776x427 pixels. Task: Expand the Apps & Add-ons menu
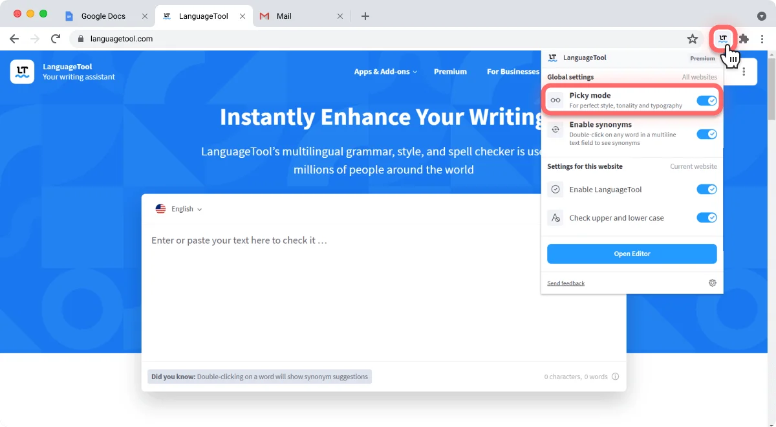pyautogui.click(x=385, y=72)
